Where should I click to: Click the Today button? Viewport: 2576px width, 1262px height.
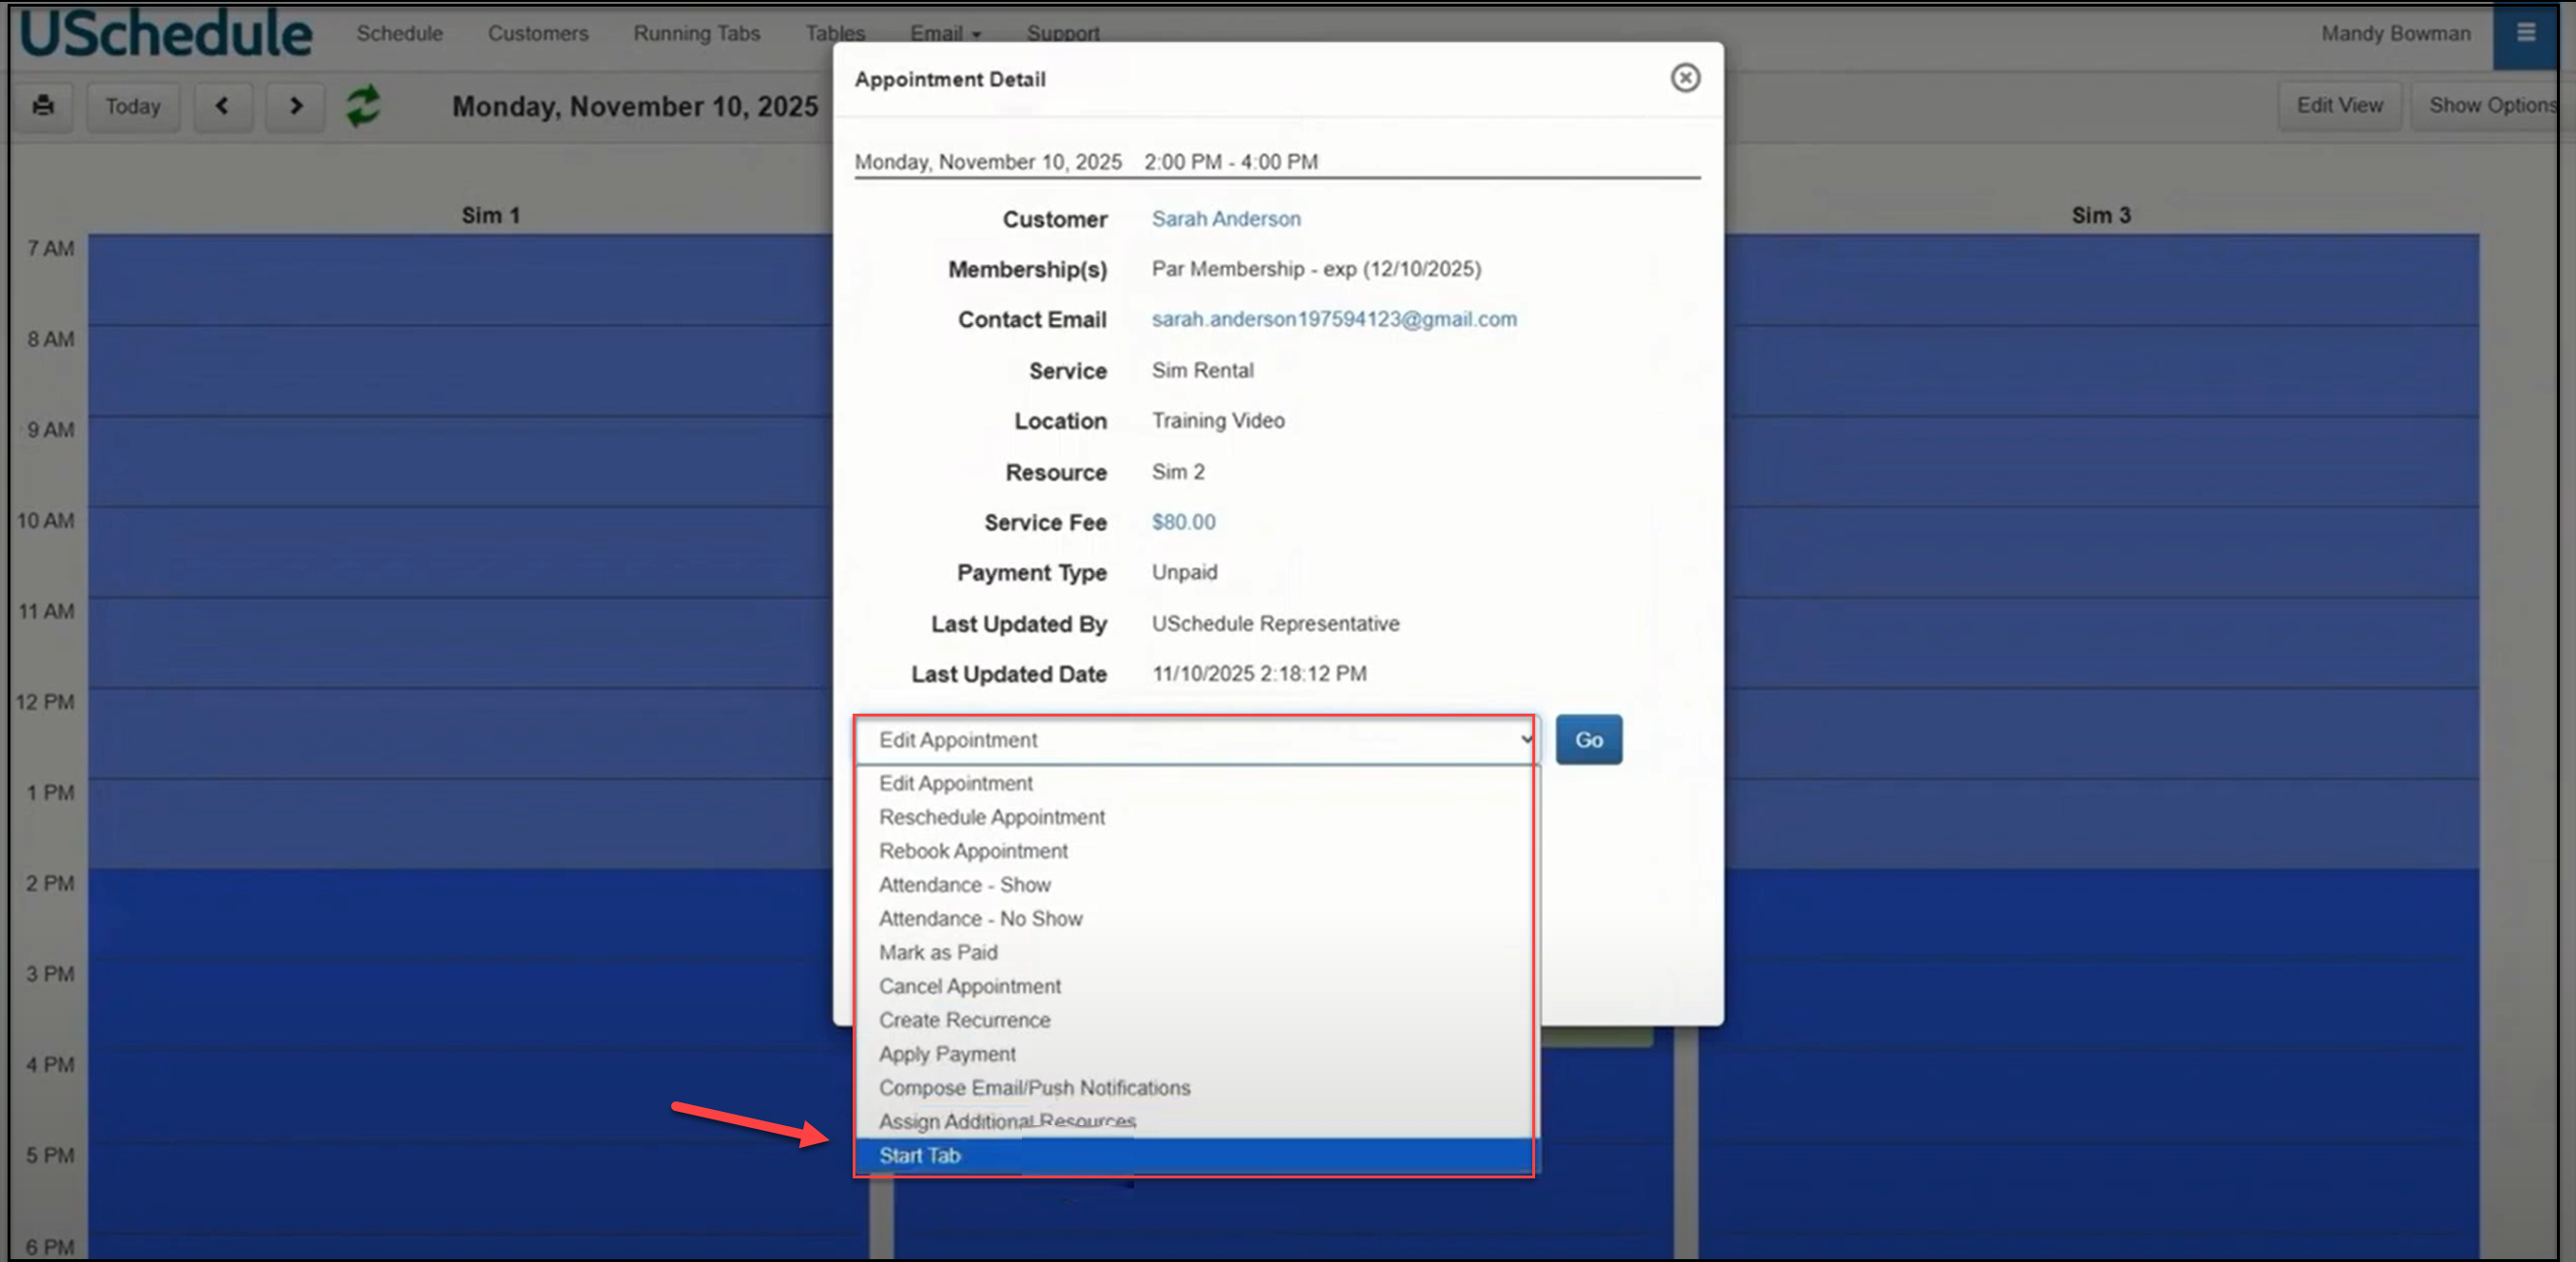point(133,106)
